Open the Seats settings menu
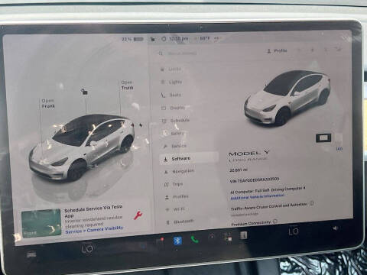This screenshot has height=275, width=367. [171, 95]
